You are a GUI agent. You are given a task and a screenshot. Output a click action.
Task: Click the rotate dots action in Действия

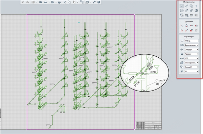coord(186,26)
